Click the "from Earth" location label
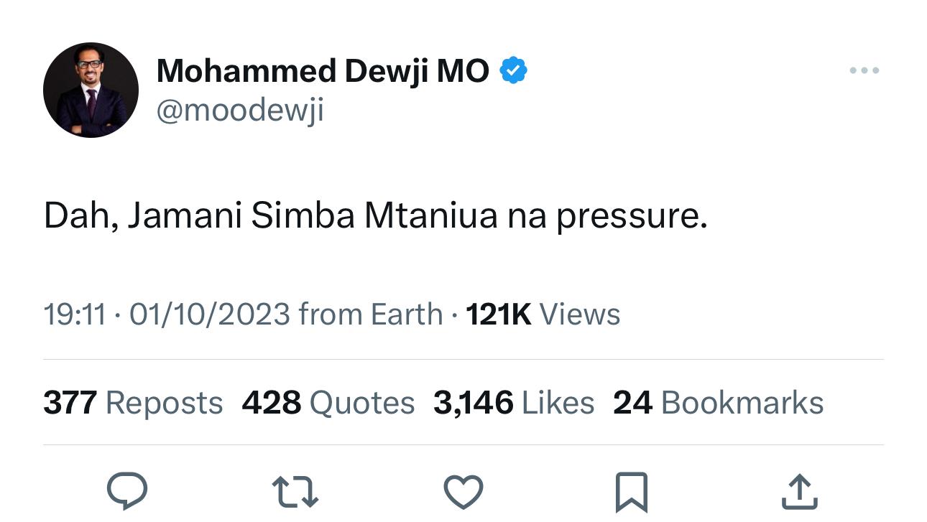This screenshot has height=522, width=927. pyautogui.click(x=370, y=314)
